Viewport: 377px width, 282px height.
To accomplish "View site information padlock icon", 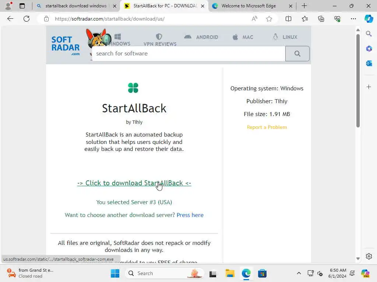I will pyautogui.click(x=46, y=19).
